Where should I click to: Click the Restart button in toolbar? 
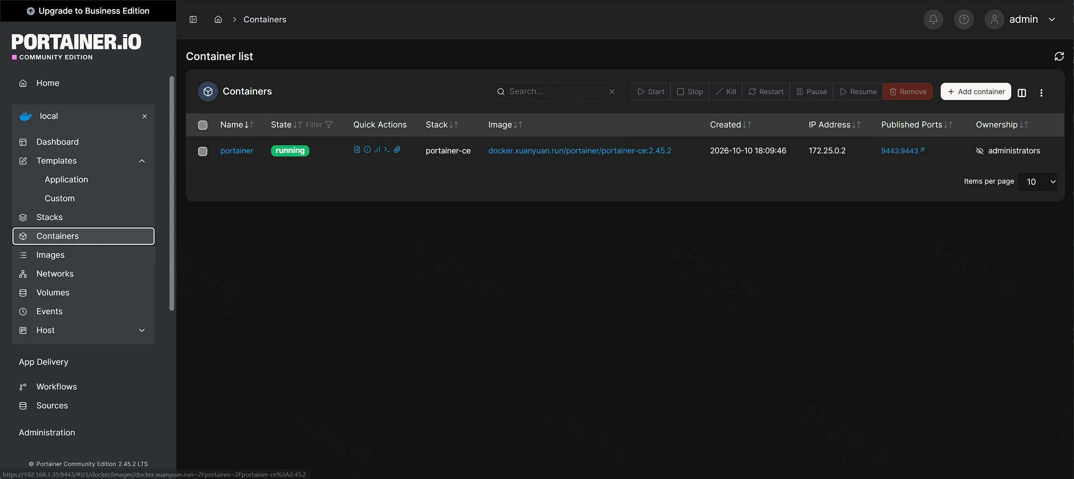pos(766,92)
